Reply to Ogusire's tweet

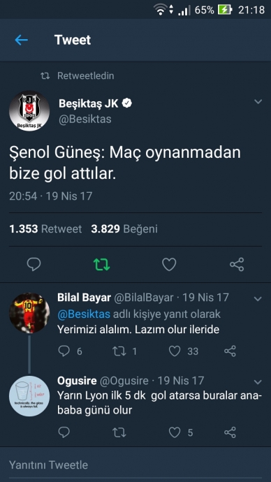pos(64,432)
